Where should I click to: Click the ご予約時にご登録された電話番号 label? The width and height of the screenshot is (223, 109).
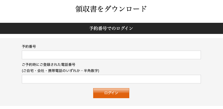[x=48, y=65]
